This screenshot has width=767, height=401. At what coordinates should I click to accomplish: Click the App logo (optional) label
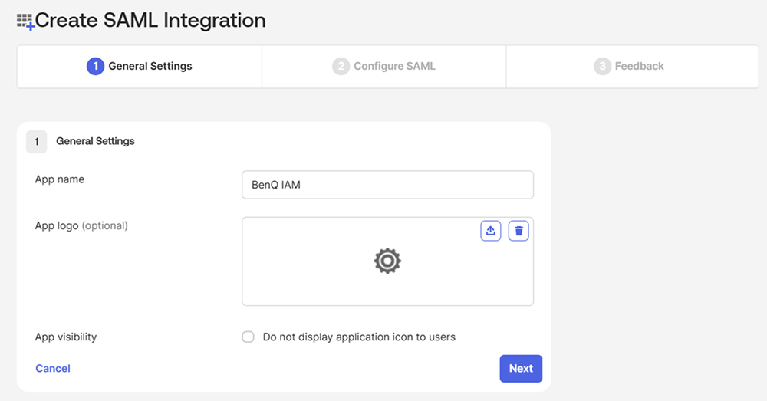[x=81, y=226]
